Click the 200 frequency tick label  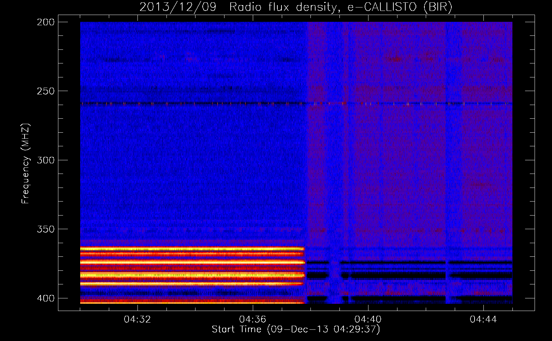tap(46, 22)
